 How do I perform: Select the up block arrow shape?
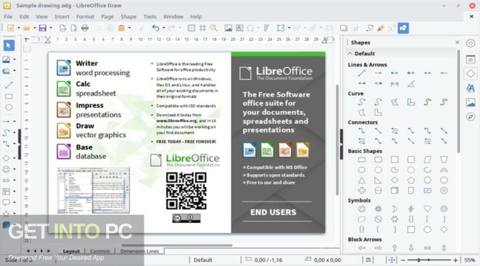(394, 248)
